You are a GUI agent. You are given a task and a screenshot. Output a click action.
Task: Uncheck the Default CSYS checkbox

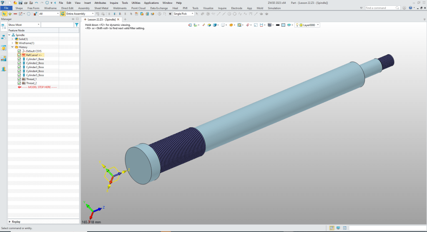point(19,51)
